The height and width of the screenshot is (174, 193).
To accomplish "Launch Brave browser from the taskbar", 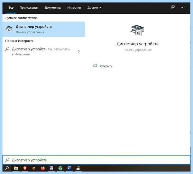I will [x=25, y=168].
